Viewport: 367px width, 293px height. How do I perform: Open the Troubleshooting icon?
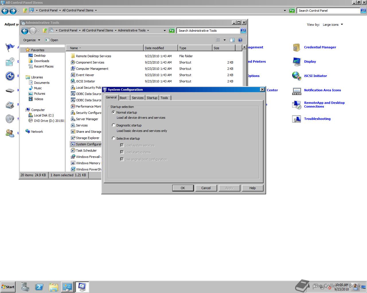(296, 119)
